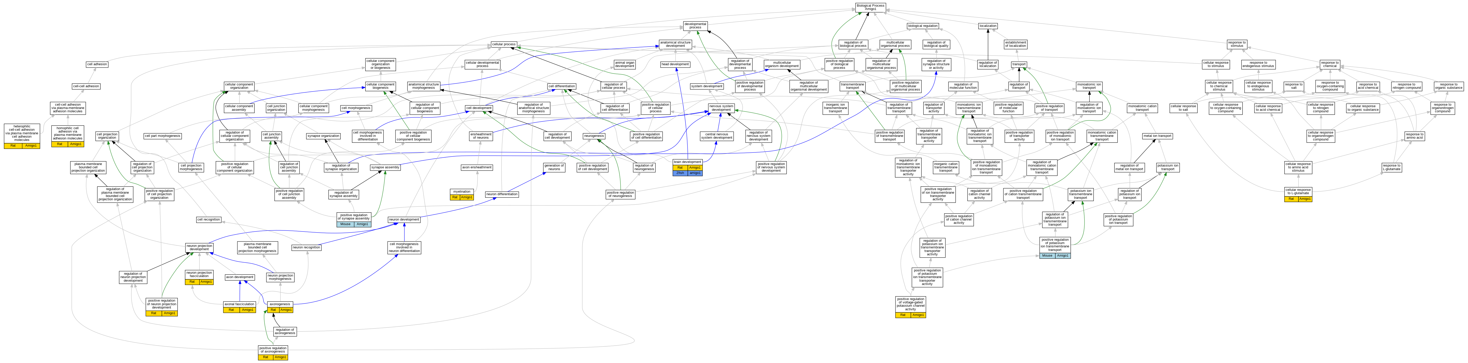Select the cell differentiation node
Screen dimensions: 1468x363
click(561, 86)
